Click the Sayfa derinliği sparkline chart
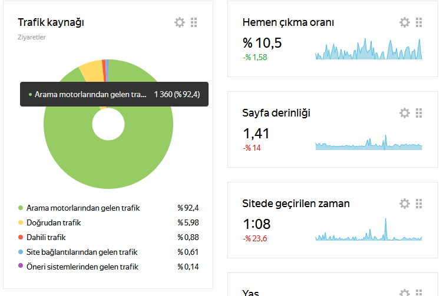The image size is (443, 296). pyautogui.click(x=369, y=142)
